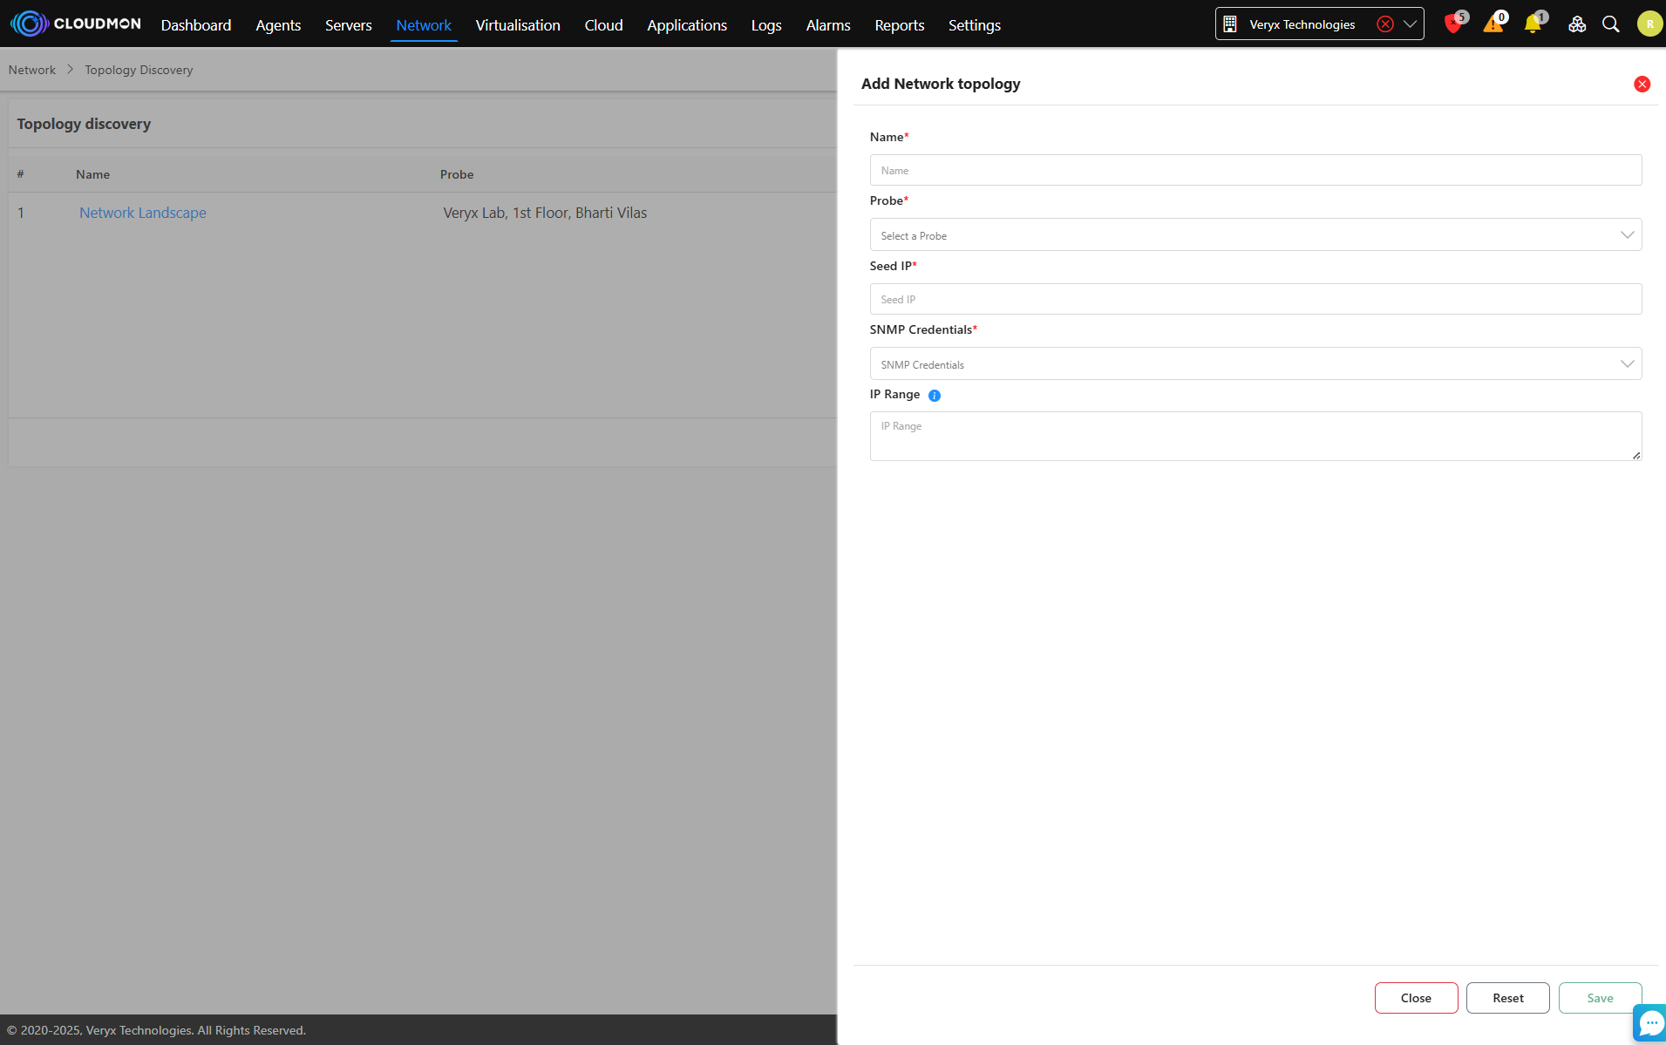
Task: Close the Add Network topology panel
Action: pos(1642,85)
